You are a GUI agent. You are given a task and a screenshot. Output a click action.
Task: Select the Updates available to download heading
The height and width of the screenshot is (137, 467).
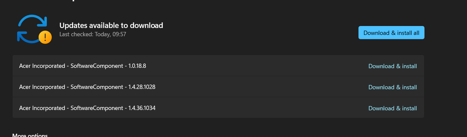coord(111,25)
